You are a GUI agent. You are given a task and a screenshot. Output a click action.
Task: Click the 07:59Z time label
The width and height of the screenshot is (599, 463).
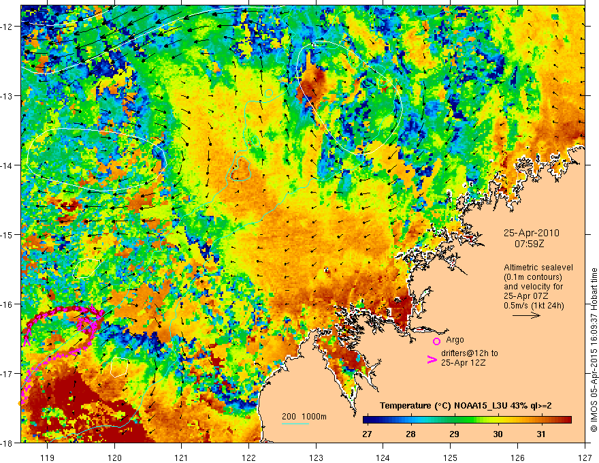coord(529,244)
